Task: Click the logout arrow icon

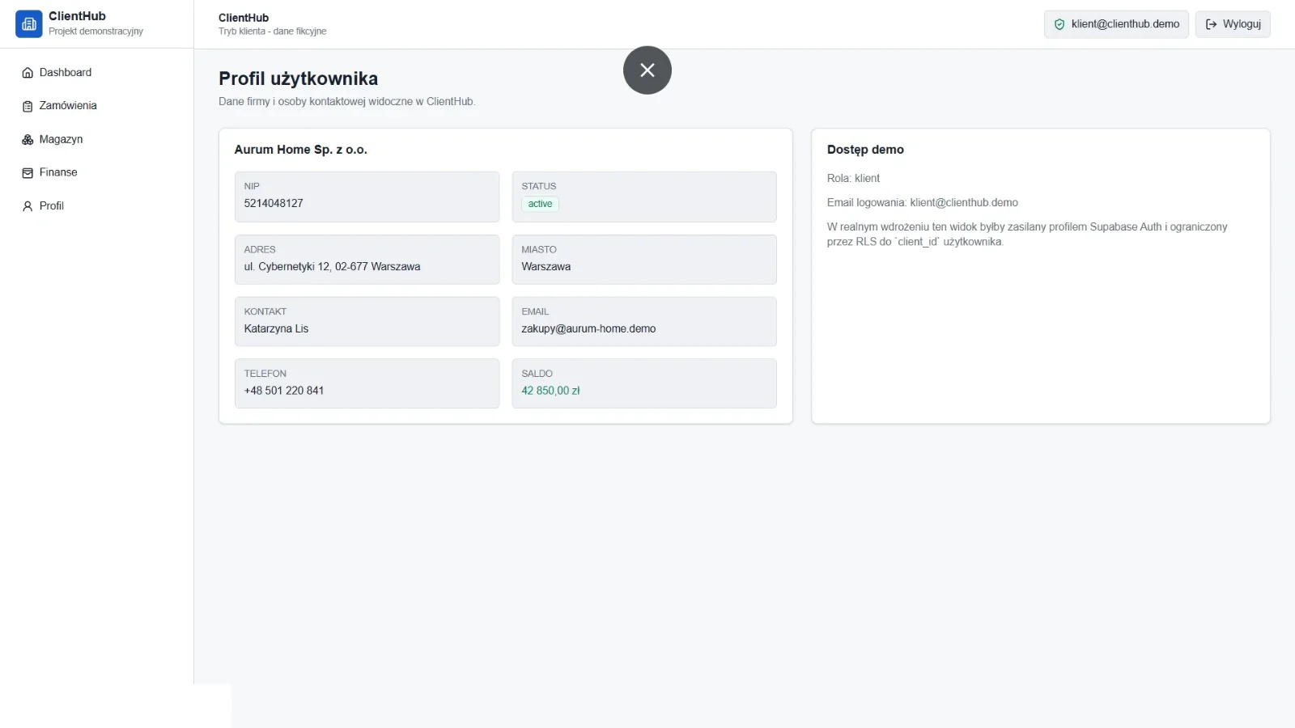Action: 1212,24
